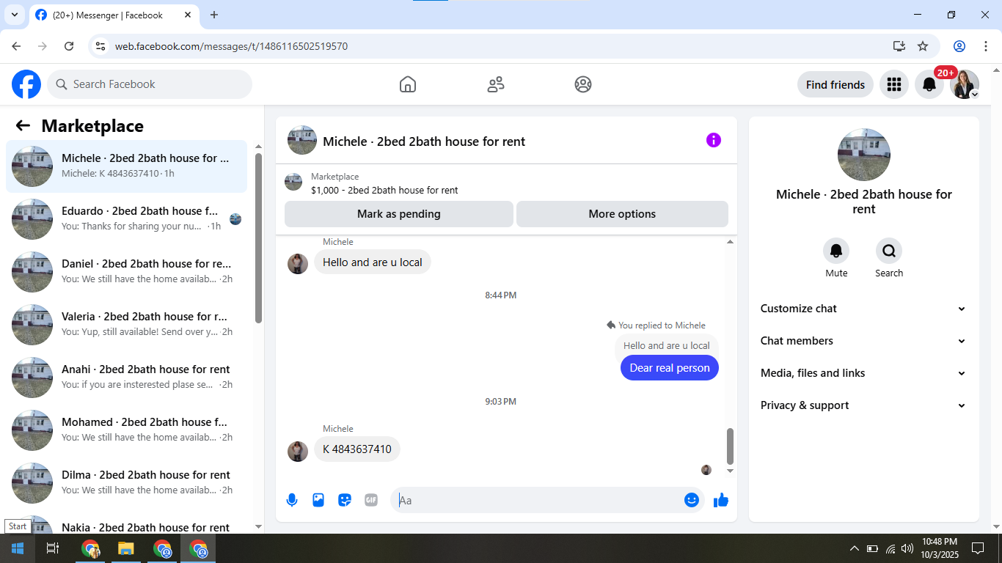Expand Customize chat section

[x=864, y=309]
